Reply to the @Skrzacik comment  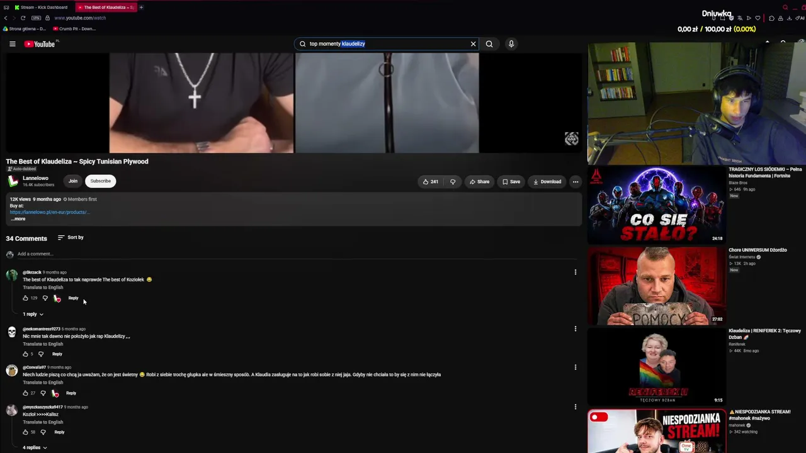point(73,298)
